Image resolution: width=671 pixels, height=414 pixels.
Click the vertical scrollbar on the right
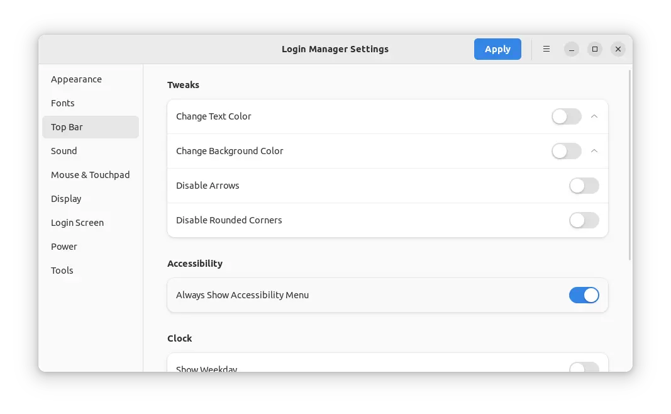(630, 164)
